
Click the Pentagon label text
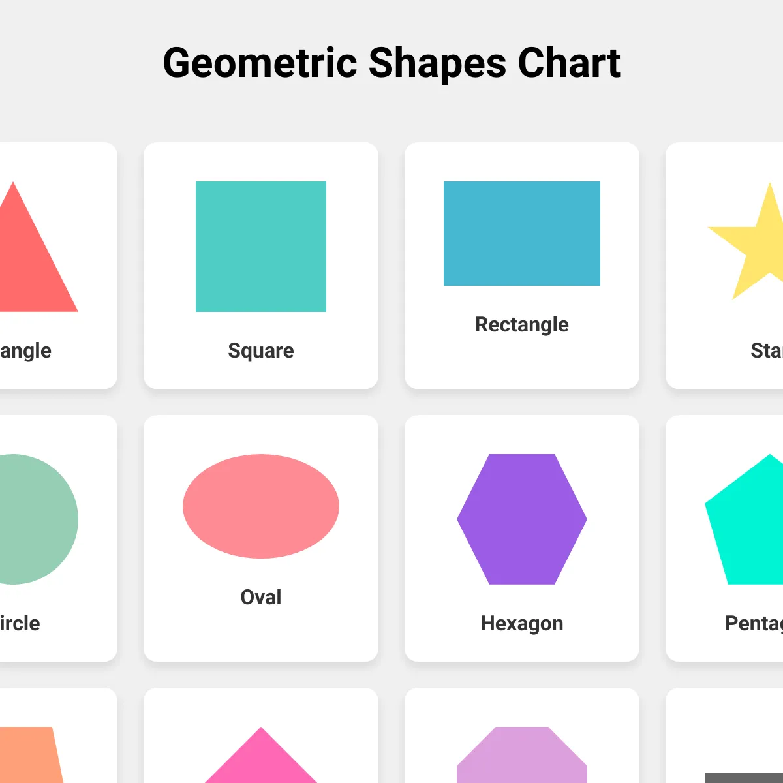[754, 623]
